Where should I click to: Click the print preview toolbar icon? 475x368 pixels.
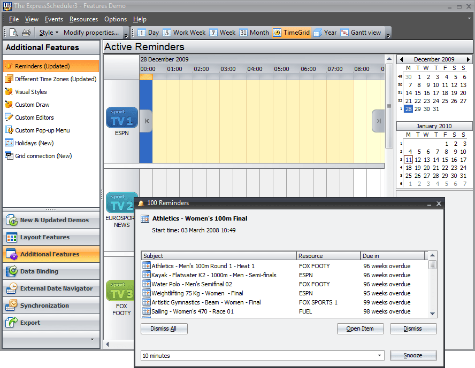(x=14, y=33)
